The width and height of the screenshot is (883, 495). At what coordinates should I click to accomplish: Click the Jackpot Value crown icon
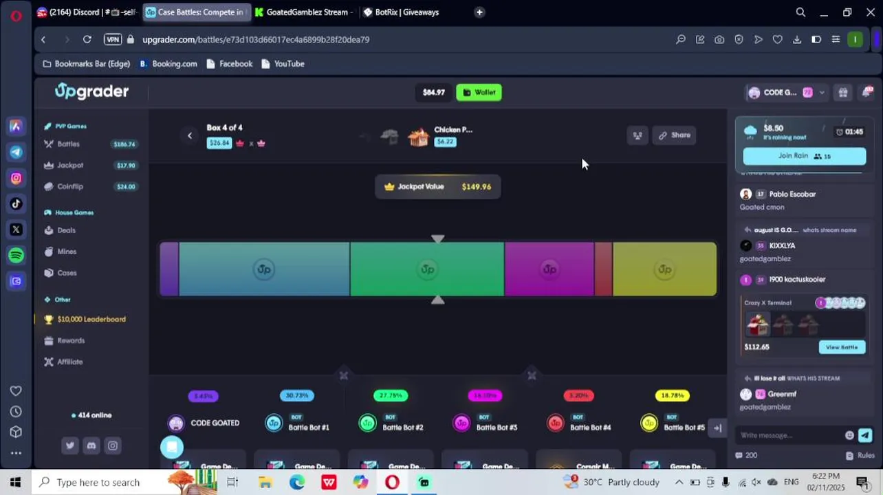click(x=389, y=187)
